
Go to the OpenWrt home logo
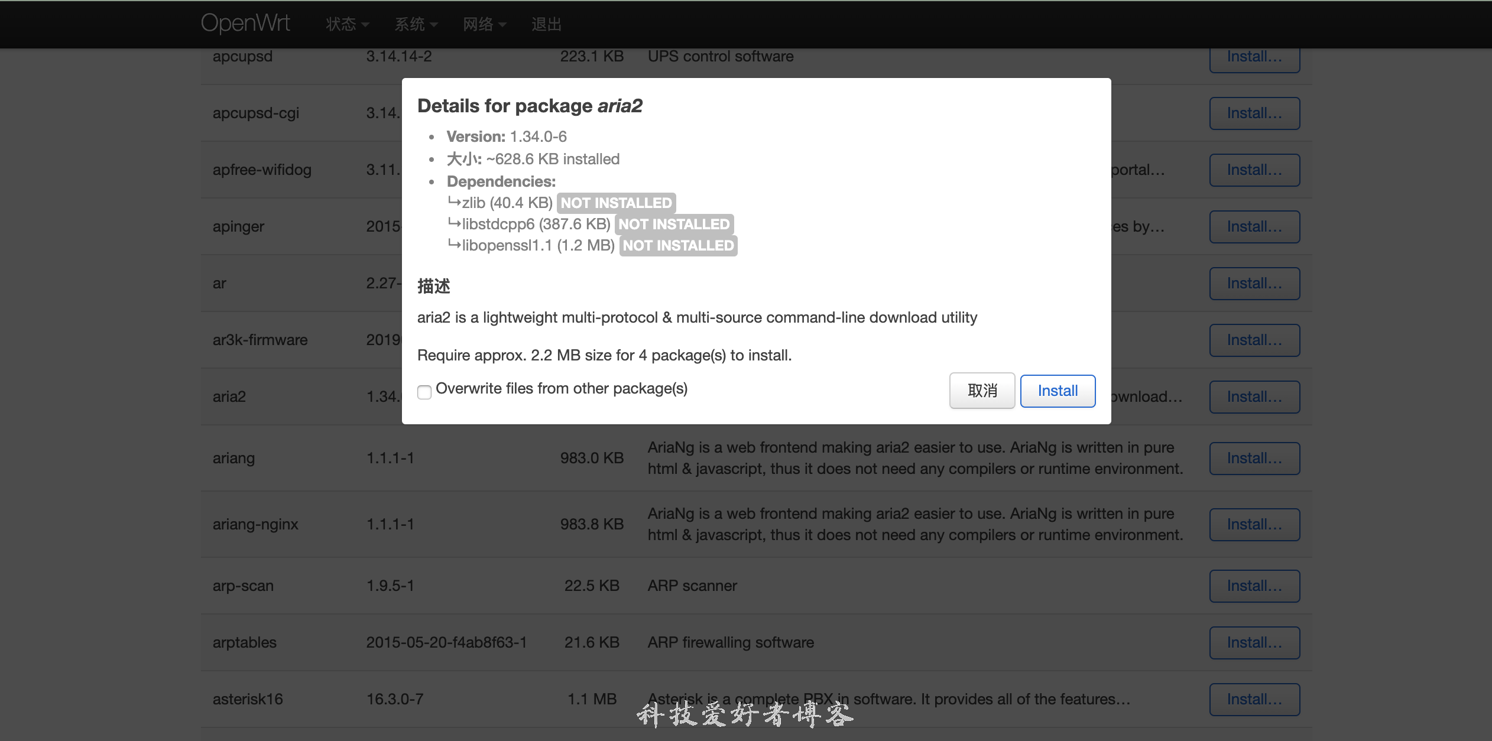(x=245, y=23)
